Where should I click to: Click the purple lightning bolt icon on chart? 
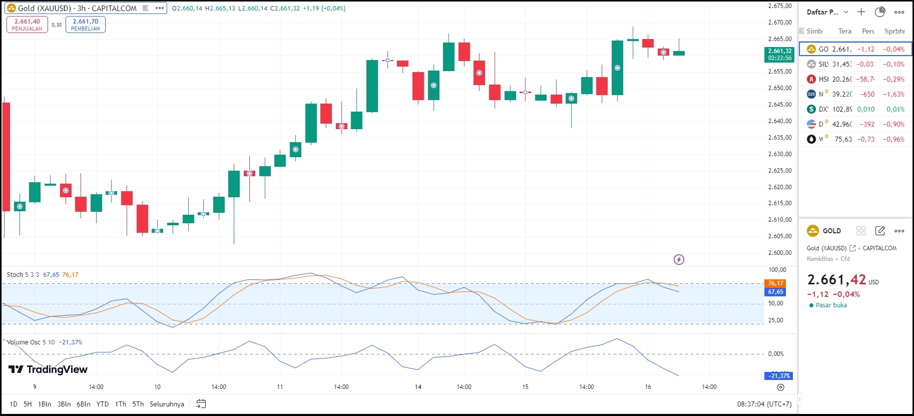(x=679, y=259)
